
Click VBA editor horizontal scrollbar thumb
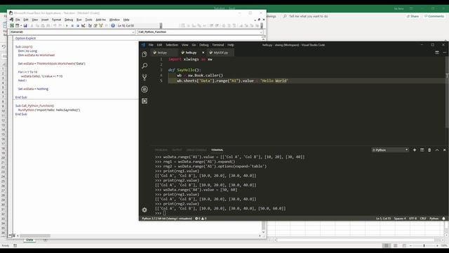click(x=35, y=236)
